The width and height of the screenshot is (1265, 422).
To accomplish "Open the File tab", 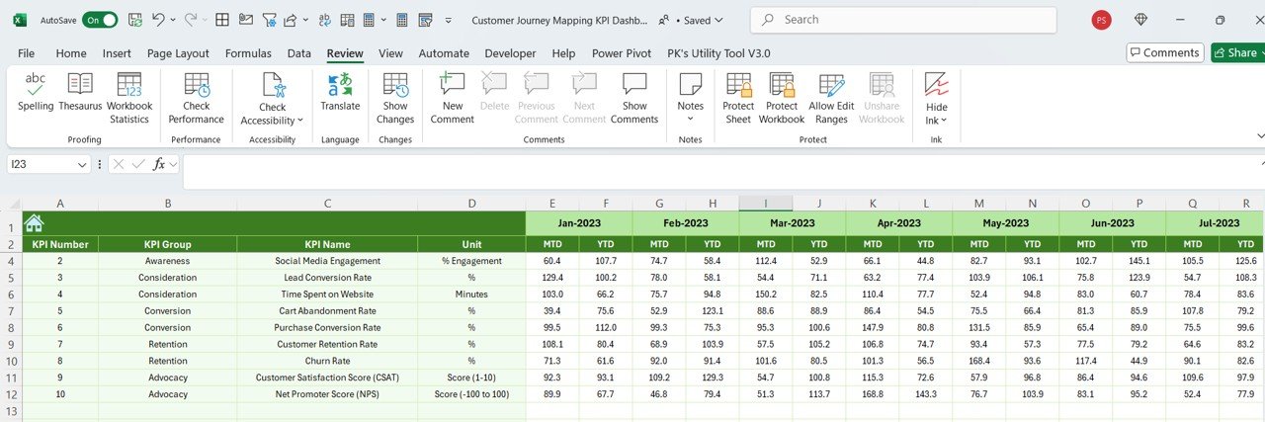I will coord(27,53).
